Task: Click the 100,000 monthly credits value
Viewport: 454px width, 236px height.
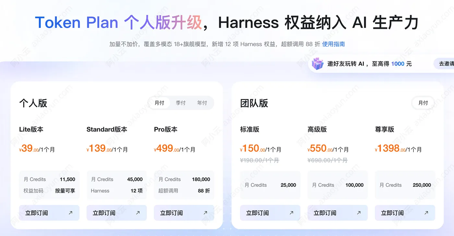Action: 354,185
